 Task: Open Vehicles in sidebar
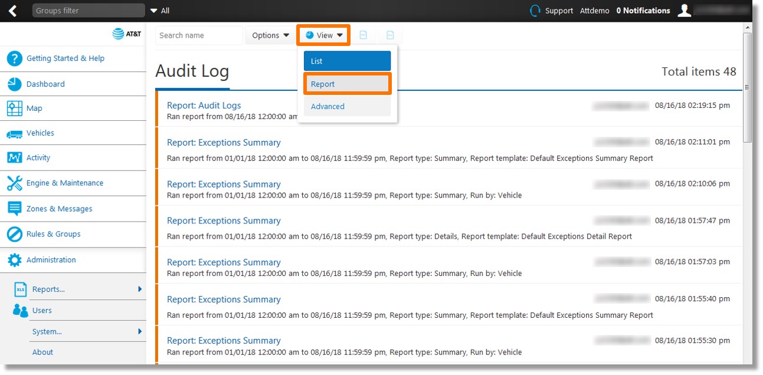point(40,133)
